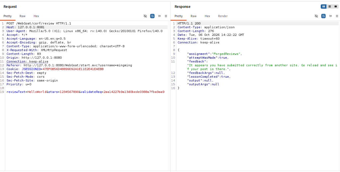Click the green feedback message string
Image resolution: width=340 pixels, height=172 pixels.
click(x=262, y=67)
